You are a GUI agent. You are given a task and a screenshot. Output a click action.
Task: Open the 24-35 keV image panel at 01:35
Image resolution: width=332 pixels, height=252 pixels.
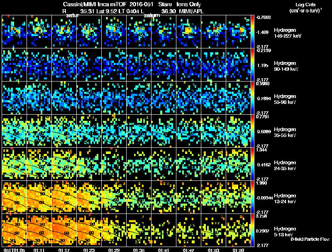click(139, 164)
